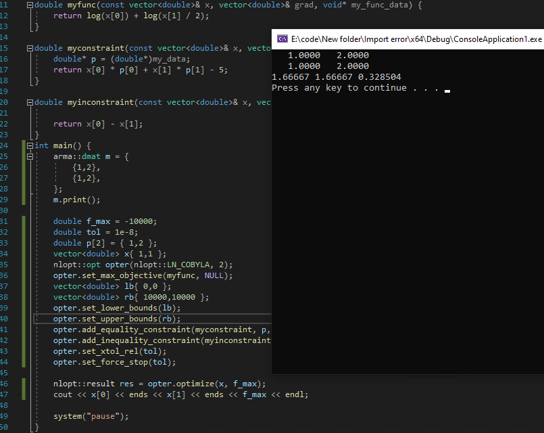This screenshot has width=544, height=433.
Task: Click the output value 0.328504 in console
Action: pyautogui.click(x=380, y=77)
